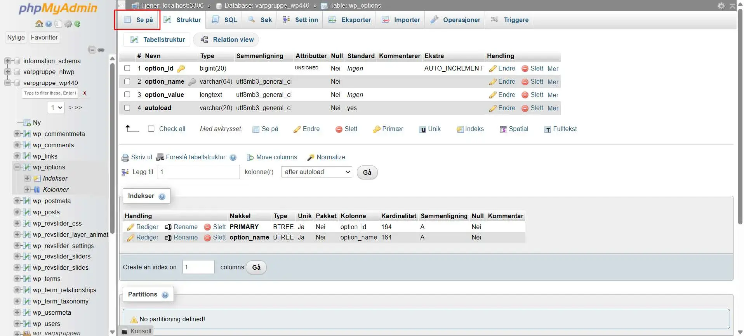Tick the checkbox for option_name column
The width and height of the screenshot is (744, 336).
127,81
